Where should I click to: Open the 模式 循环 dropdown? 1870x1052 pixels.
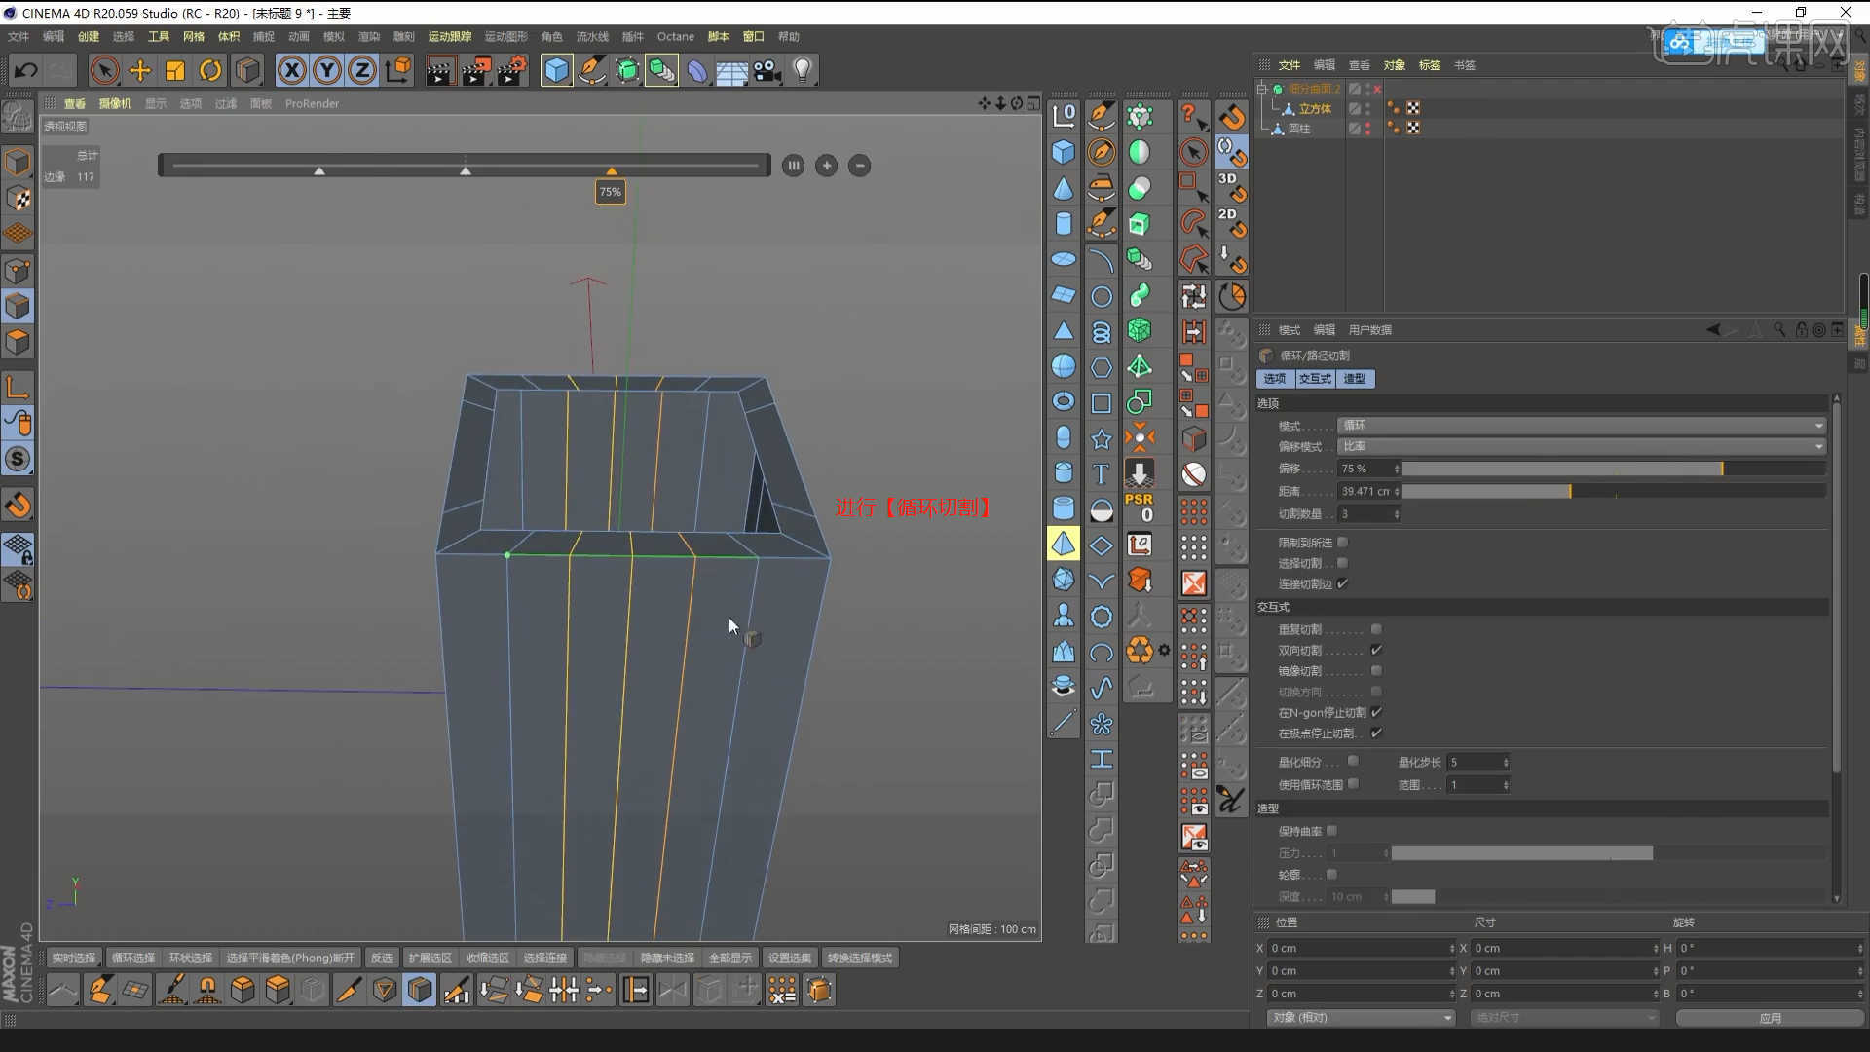coord(1582,426)
